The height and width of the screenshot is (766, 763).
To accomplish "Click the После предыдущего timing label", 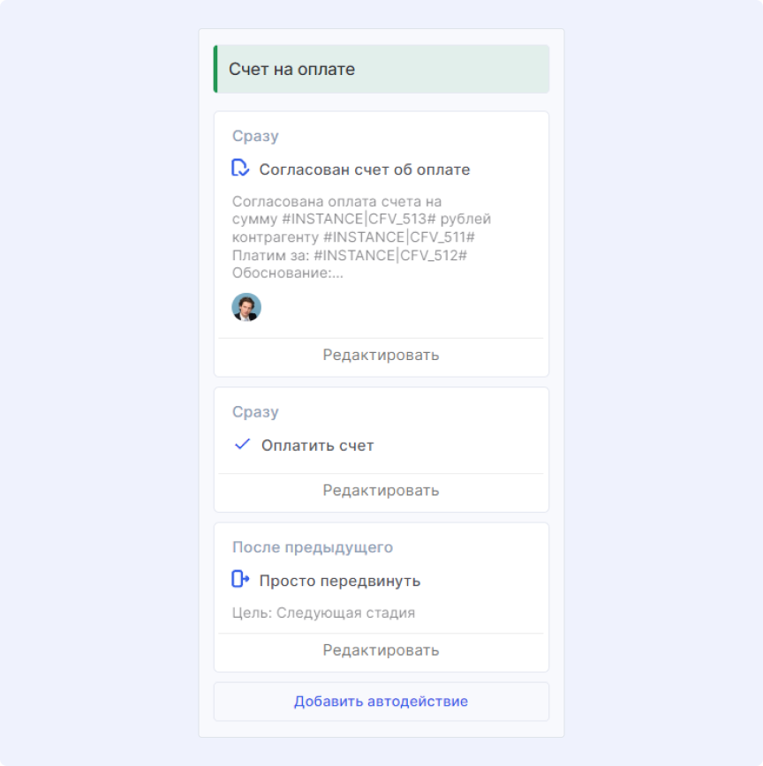I will (x=313, y=547).
